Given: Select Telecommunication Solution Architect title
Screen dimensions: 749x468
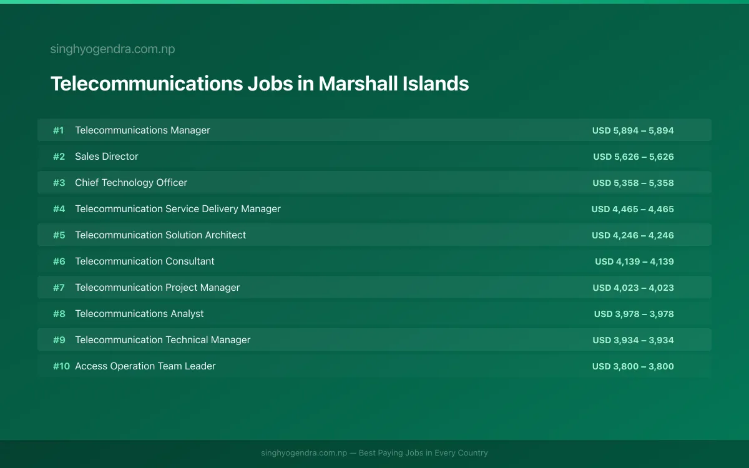Looking at the screenshot, I should click(160, 235).
